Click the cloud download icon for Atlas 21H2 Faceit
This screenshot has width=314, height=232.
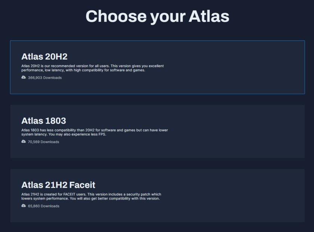pyautogui.click(x=23, y=206)
